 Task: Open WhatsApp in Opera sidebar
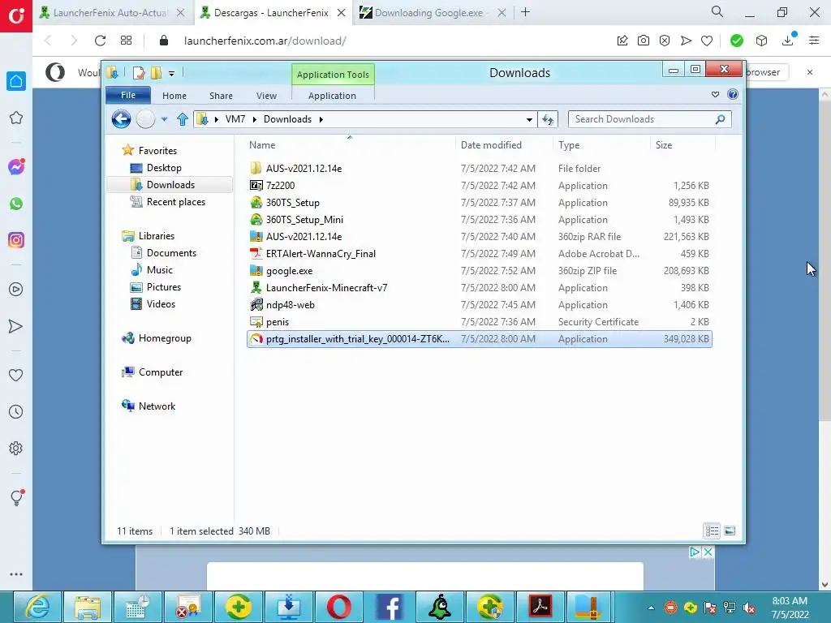(x=16, y=204)
